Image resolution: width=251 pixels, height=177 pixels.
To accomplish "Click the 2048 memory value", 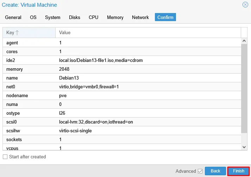I will [64, 69].
